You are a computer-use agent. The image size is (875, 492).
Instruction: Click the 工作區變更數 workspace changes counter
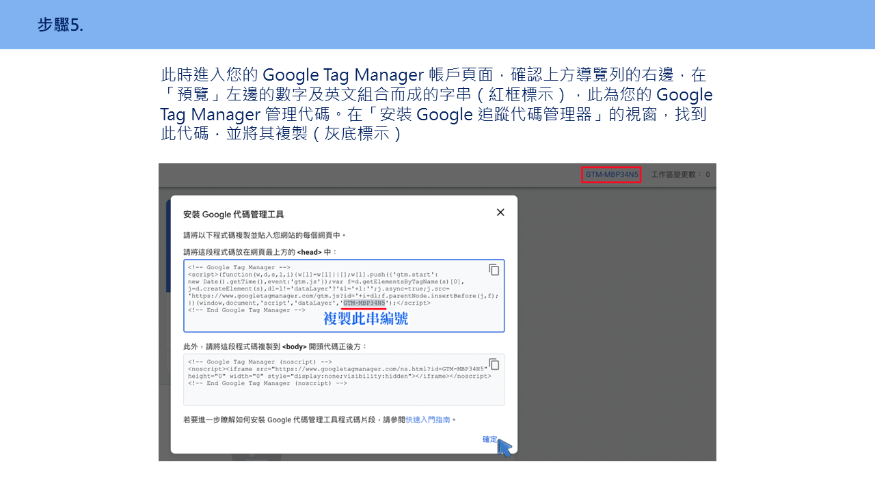tap(680, 174)
